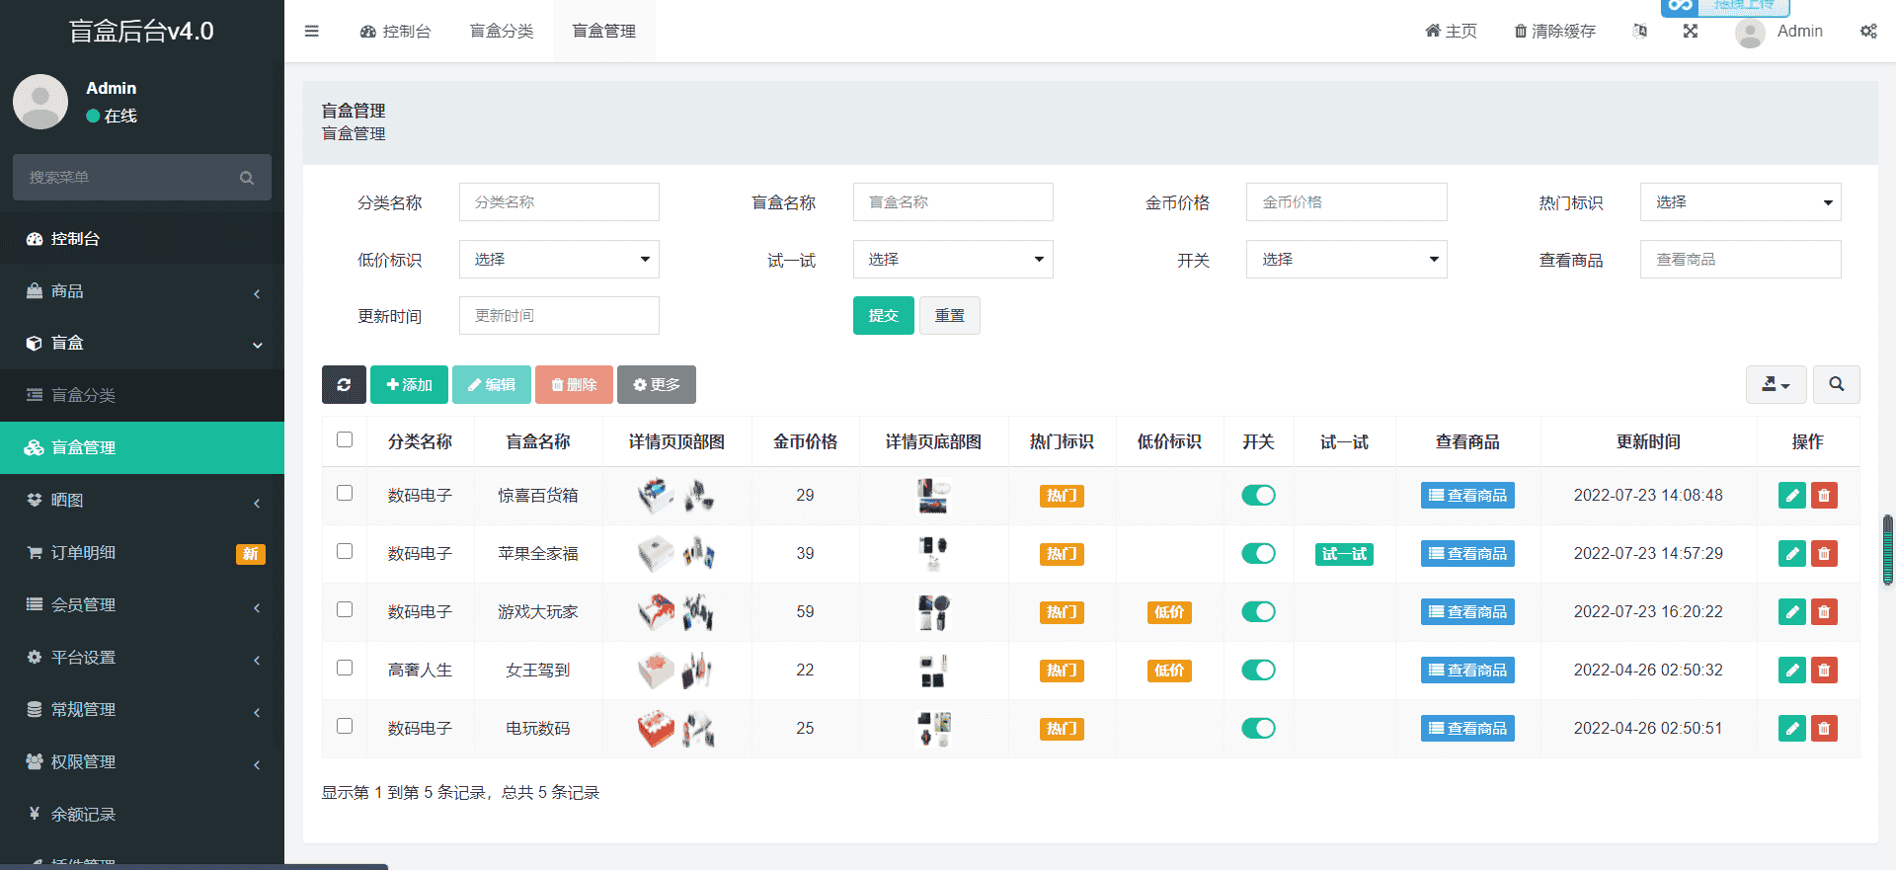This screenshot has height=870, width=1896.
Task: Switch to the 盲盒分类 tab
Action: pos(502,32)
